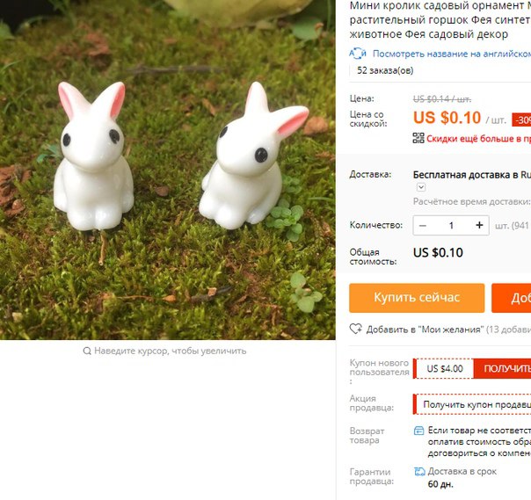Click the return policy icon
This screenshot has width=531, height=500.
click(x=418, y=431)
